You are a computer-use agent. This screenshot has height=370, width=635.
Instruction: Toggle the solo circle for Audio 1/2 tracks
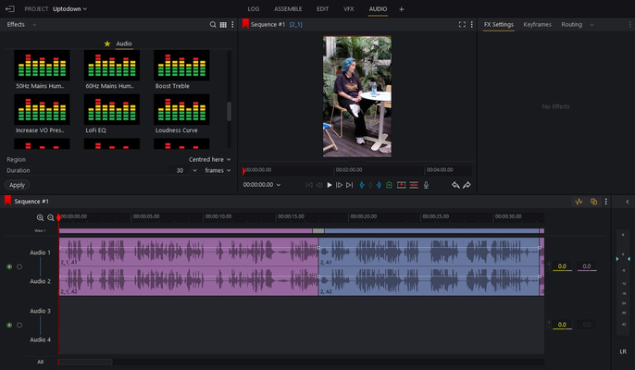tap(19, 266)
